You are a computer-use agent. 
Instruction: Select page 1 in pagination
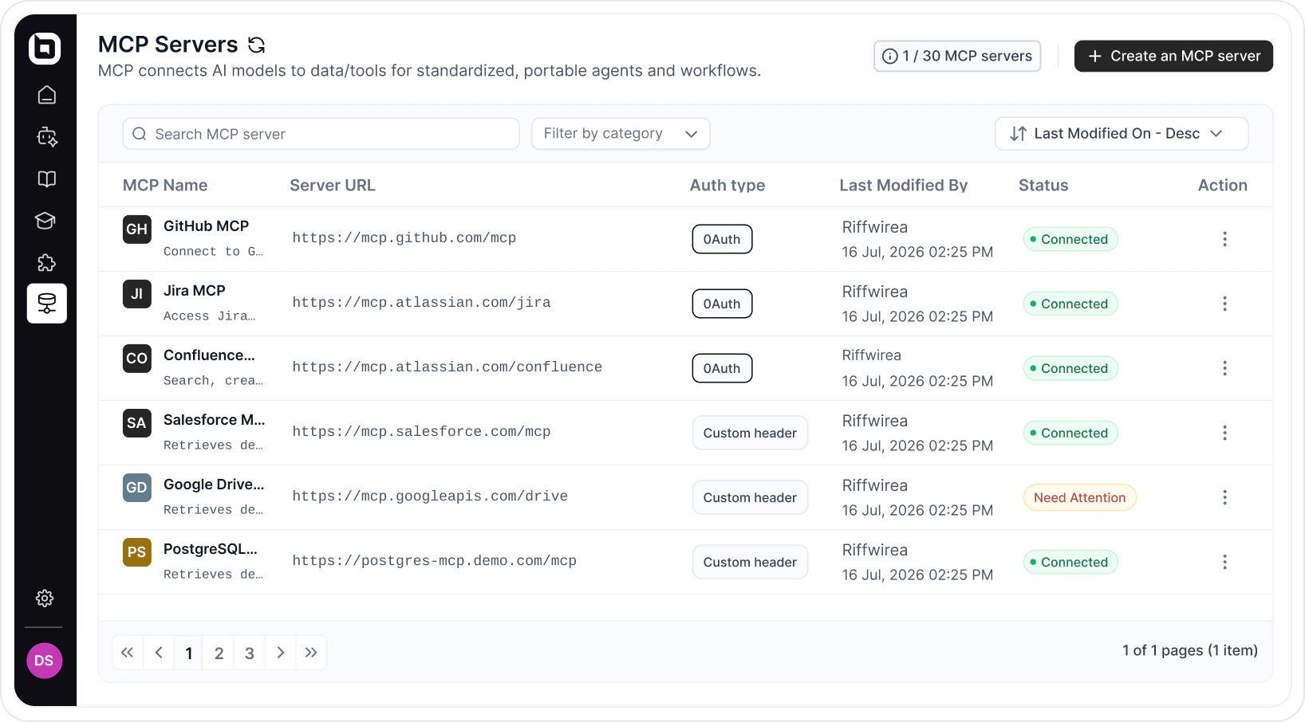[189, 653]
